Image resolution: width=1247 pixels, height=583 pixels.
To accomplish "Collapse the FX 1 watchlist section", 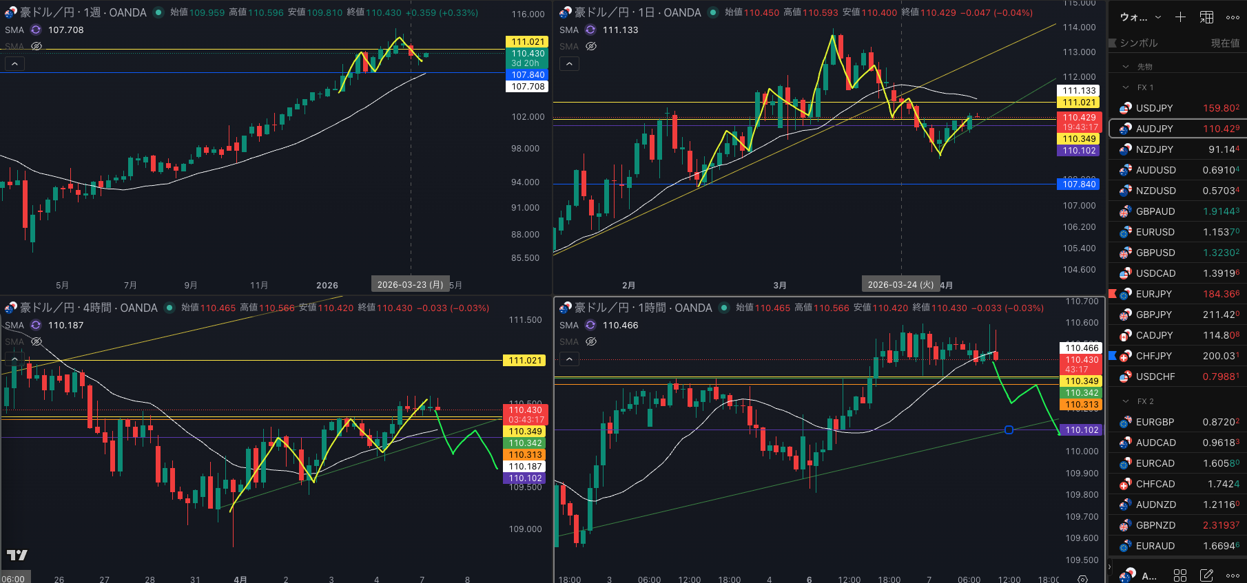I will 1126,87.
